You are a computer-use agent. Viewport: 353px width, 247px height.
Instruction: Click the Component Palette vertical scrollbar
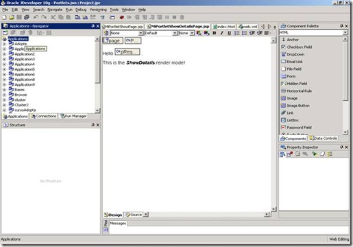click(x=345, y=86)
